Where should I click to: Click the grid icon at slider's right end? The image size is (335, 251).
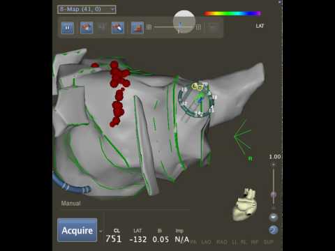point(198,27)
